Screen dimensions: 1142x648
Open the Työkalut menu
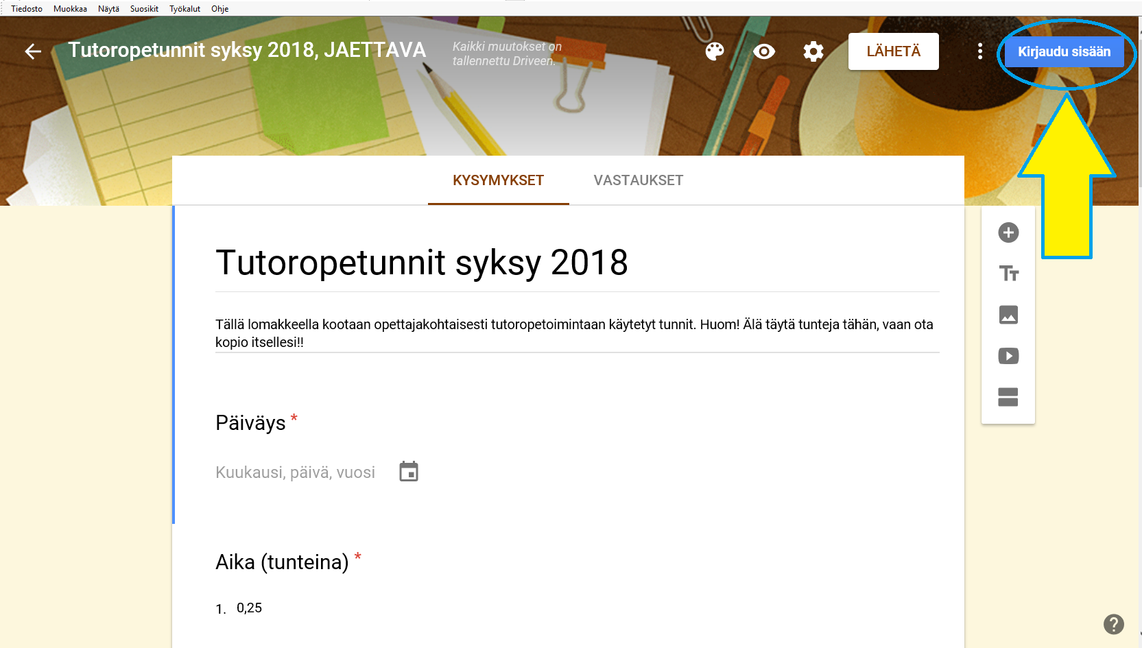[185, 9]
